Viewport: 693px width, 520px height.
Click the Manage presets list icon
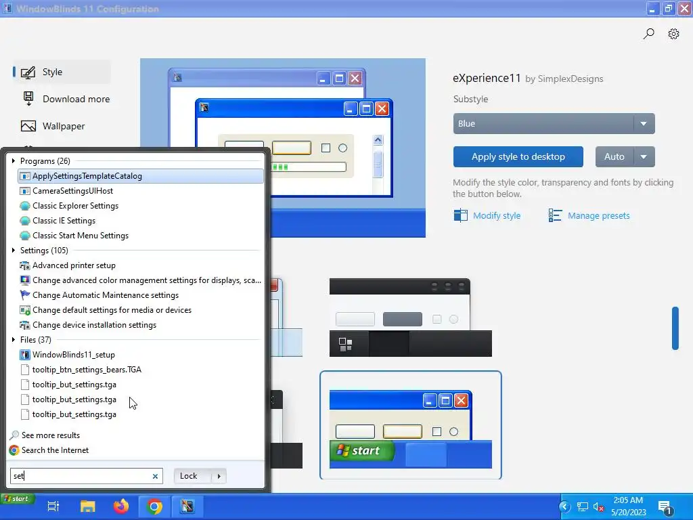pos(555,215)
